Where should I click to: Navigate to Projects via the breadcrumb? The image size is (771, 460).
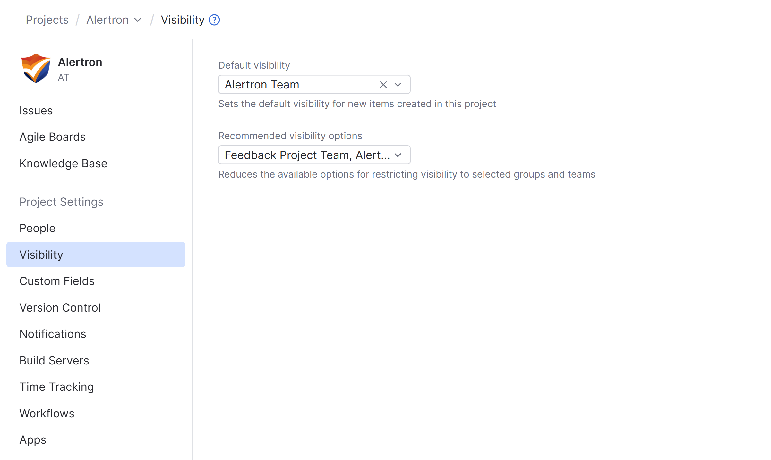47,20
